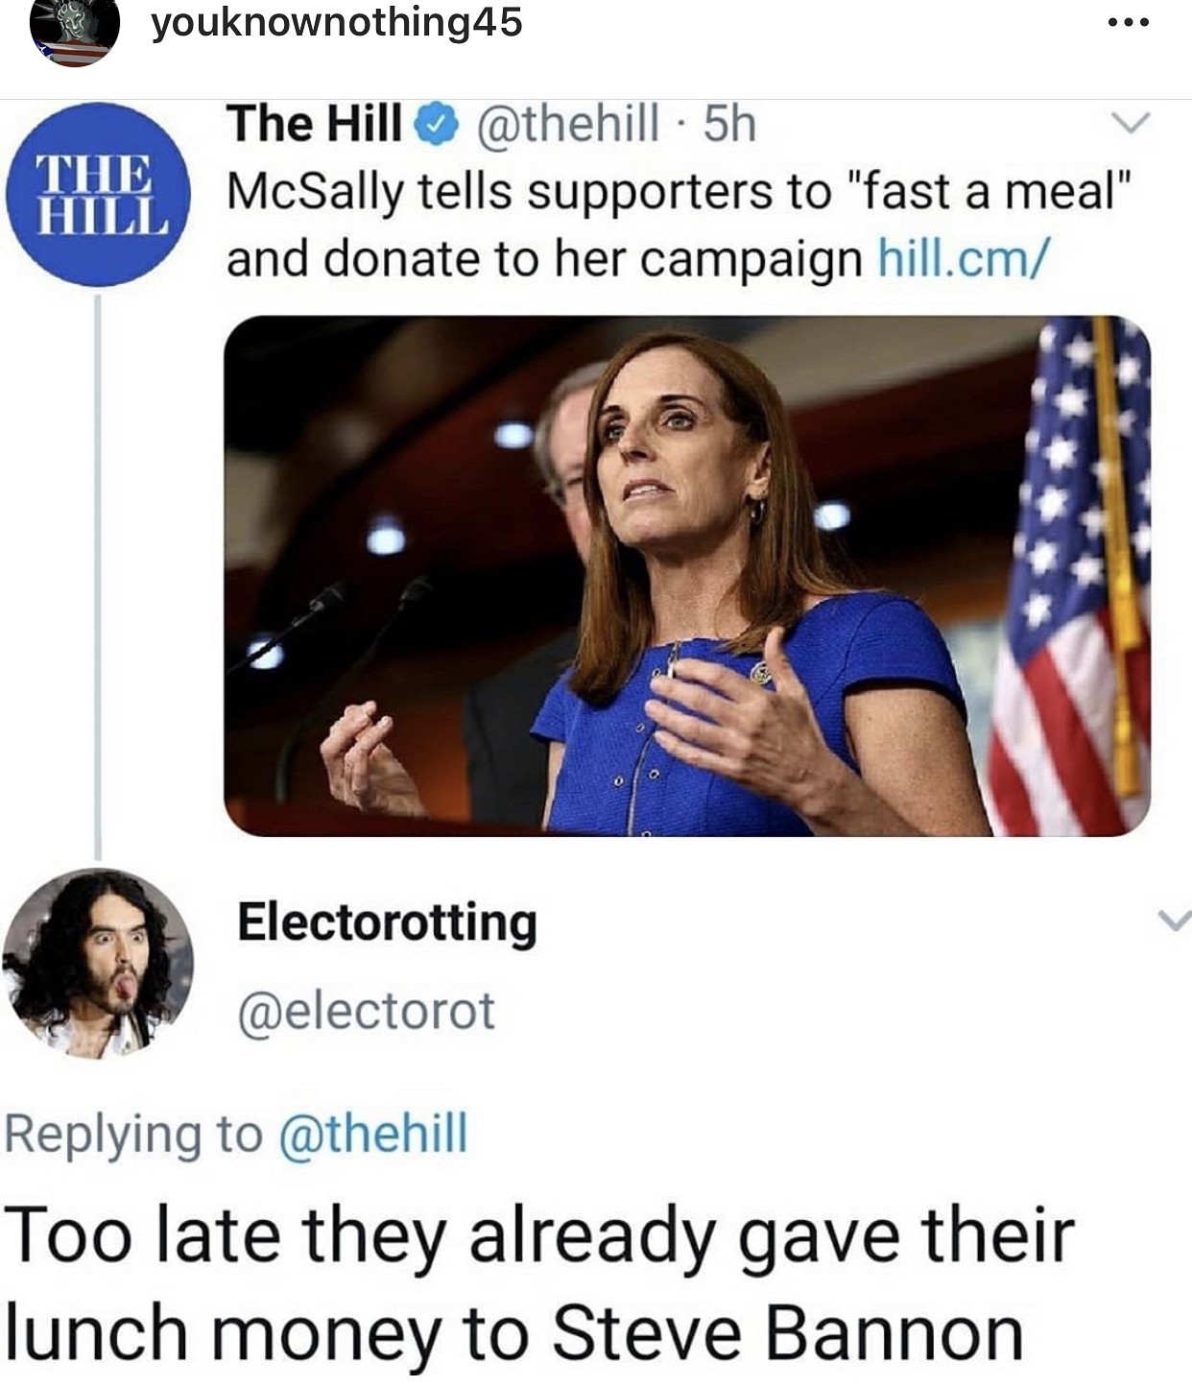The image size is (1192, 1387).
Task: Open The Hill account name
Action: 315,123
